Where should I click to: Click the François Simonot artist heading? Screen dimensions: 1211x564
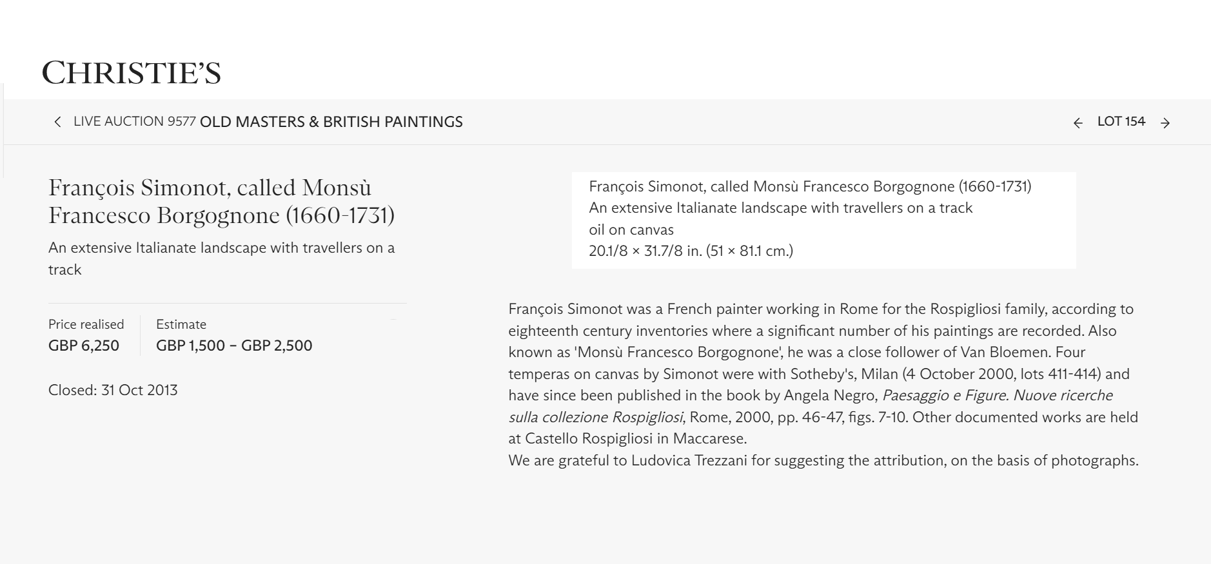(x=221, y=201)
